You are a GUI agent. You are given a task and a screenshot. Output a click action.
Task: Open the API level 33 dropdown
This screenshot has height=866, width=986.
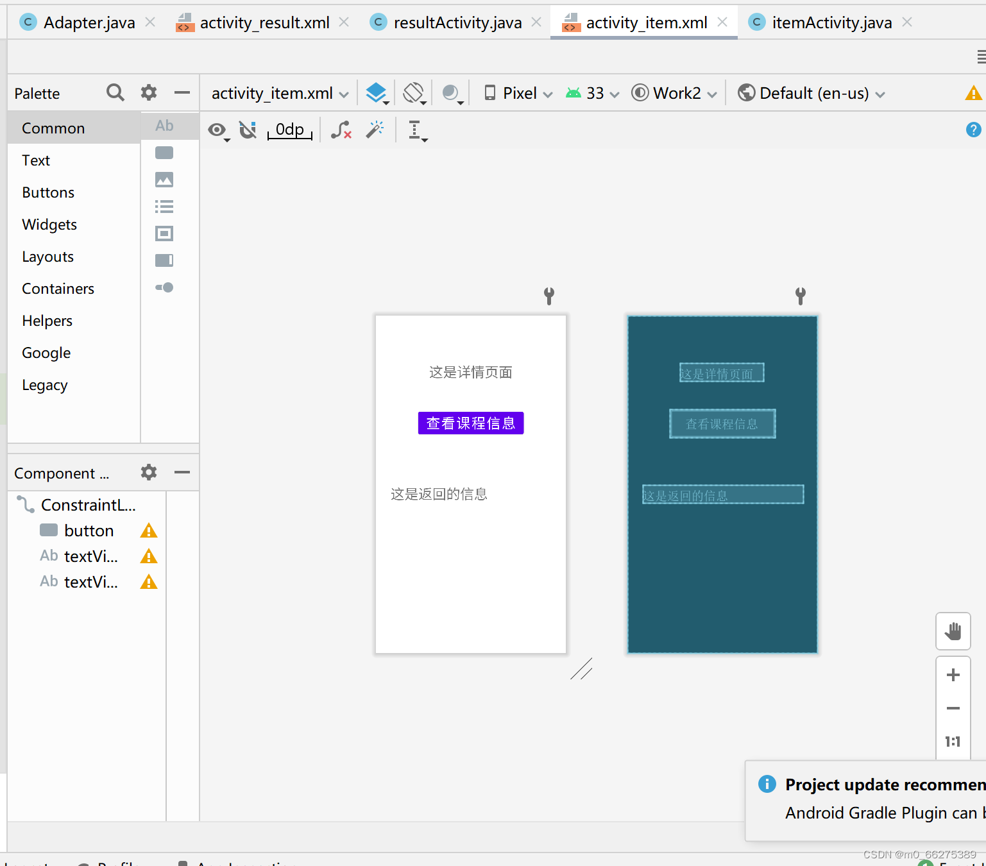[591, 93]
